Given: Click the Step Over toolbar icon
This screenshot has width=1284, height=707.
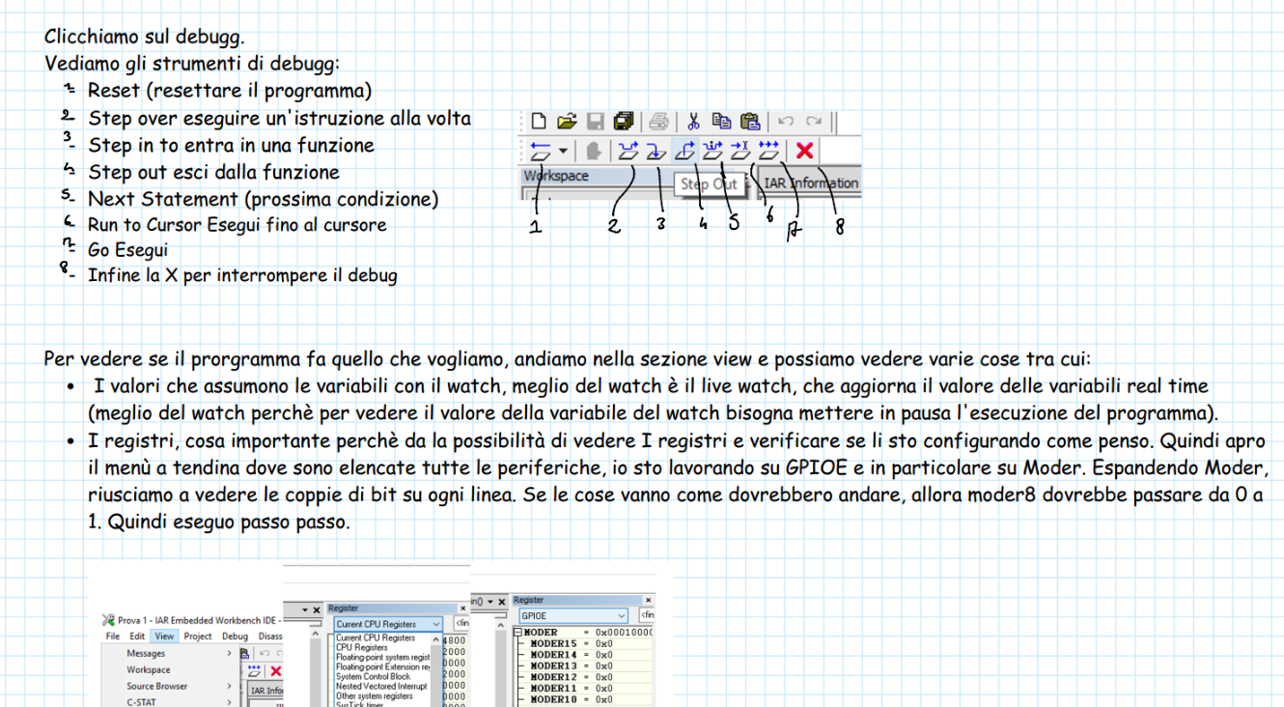Looking at the screenshot, I should tap(628, 151).
